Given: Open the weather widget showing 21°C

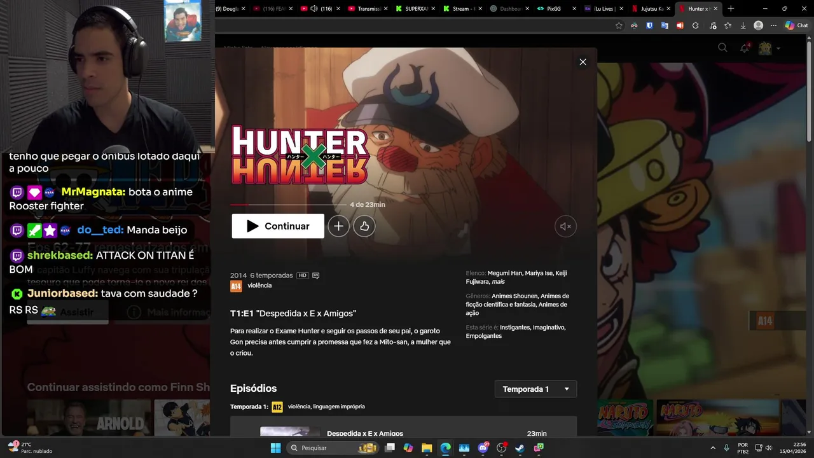Looking at the screenshot, I should (x=29, y=448).
